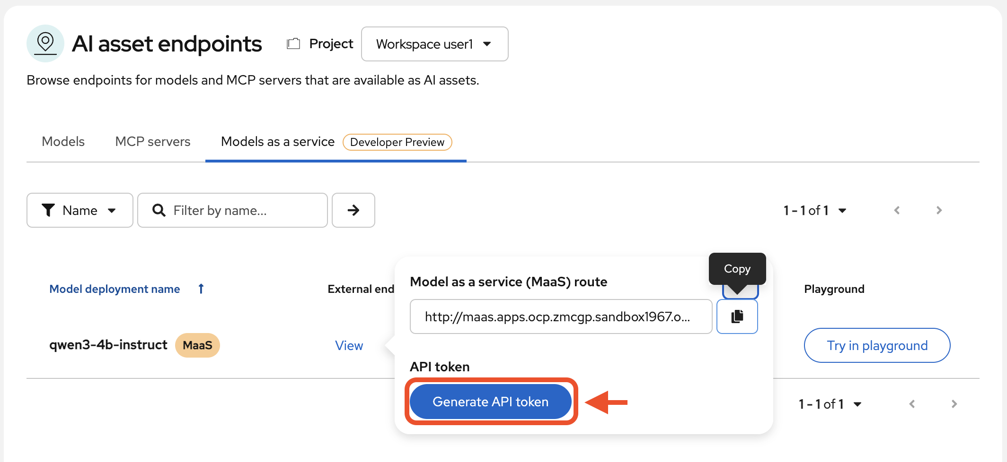Open the Name filter type dropdown
The height and width of the screenshot is (462, 1007).
coord(79,210)
